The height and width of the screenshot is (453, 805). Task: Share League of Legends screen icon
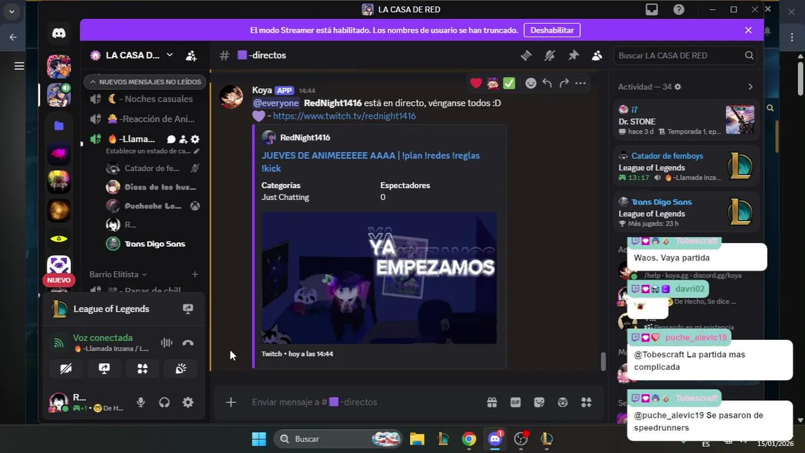pos(188,309)
